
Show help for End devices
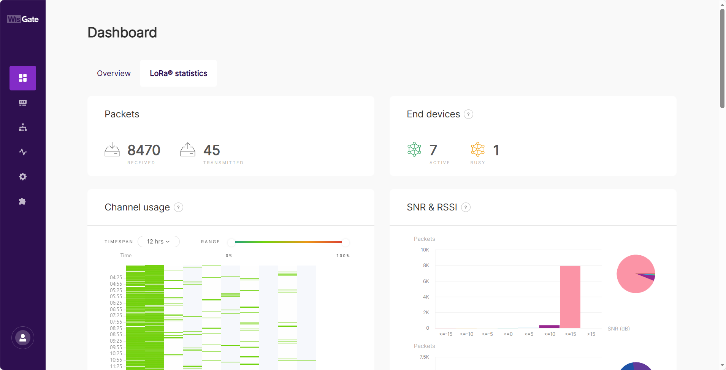[468, 114]
